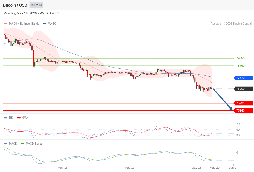Click the MA 20 + Bollinger Bands legend swatch

point(5,24)
